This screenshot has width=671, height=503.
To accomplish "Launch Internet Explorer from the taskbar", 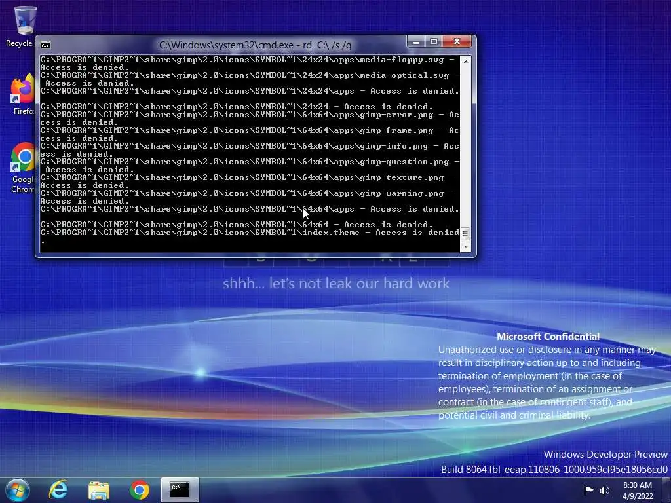I will 58,490.
